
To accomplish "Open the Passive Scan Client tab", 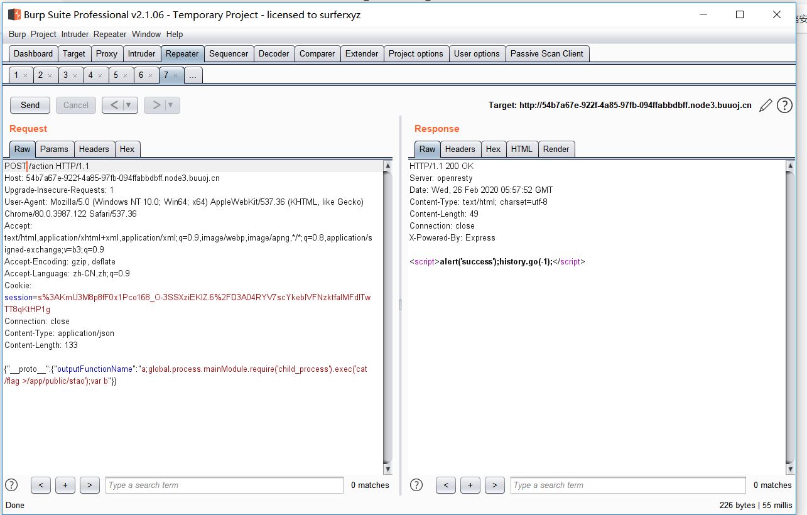I will click(547, 53).
